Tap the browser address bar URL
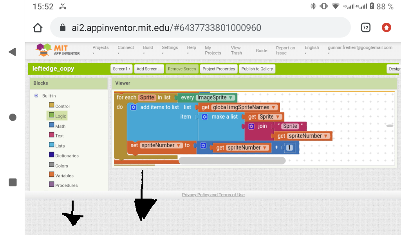Screen dimensions: 401x235 (166, 27)
